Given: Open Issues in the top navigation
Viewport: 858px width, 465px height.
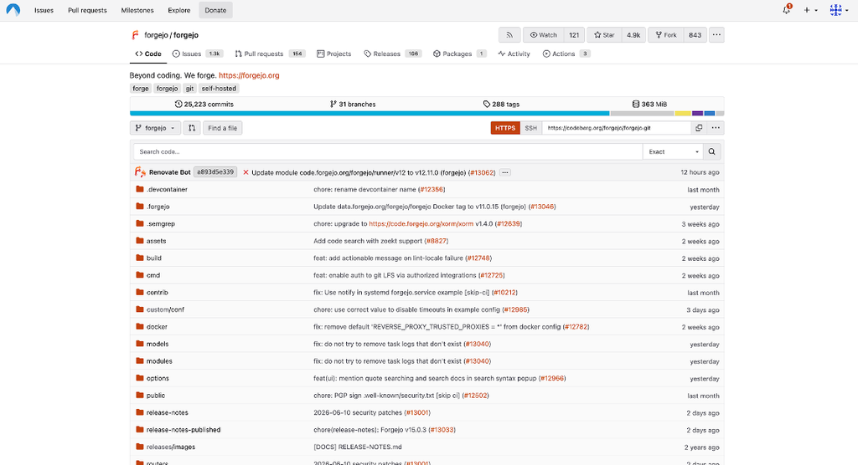Looking at the screenshot, I should (x=44, y=10).
